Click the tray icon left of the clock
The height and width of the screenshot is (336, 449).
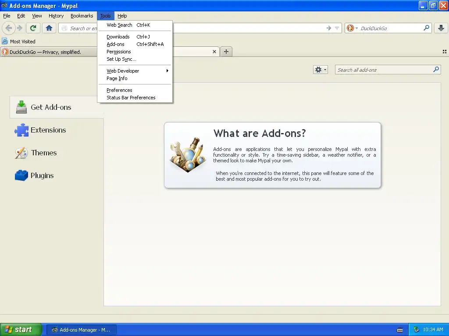416,330
